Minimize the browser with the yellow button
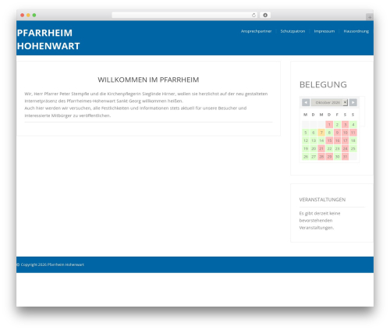The height and width of the screenshot is (330, 390). coord(28,15)
